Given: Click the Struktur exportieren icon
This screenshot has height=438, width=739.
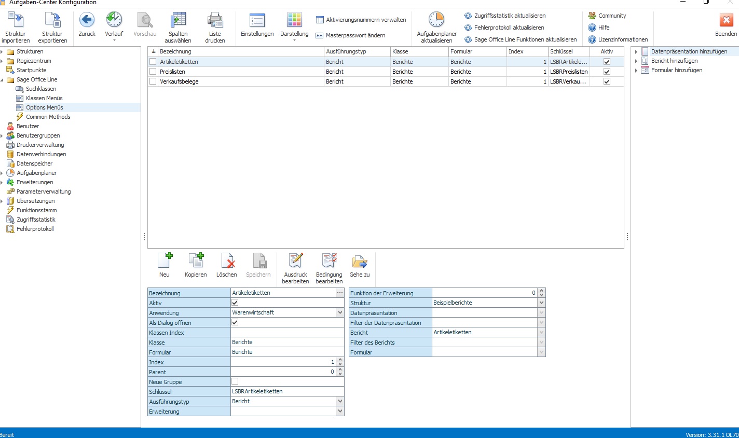Looking at the screenshot, I should tap(52, 20).
